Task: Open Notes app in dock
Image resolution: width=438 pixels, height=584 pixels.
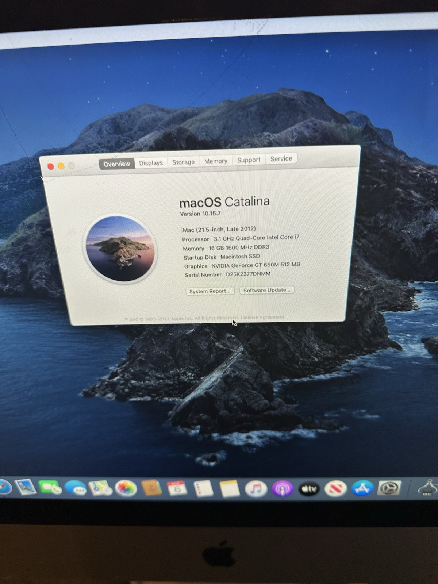Action: click(x=230, y=489)
